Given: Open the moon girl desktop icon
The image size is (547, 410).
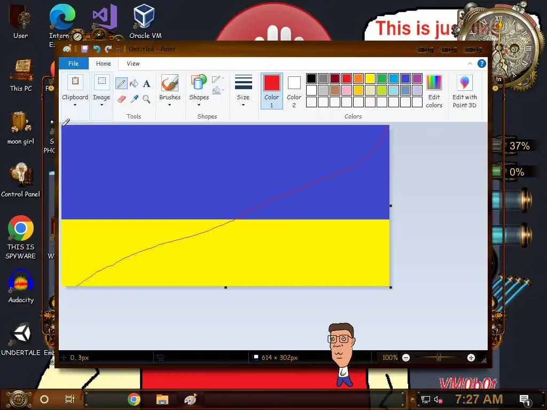Looking at the screenshot, I should (x=21, y=128).
